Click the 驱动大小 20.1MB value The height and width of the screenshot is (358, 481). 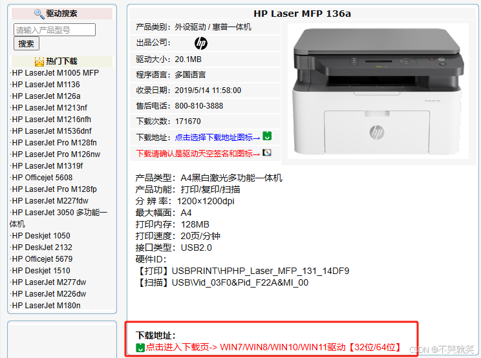click(x=188, y=59)
